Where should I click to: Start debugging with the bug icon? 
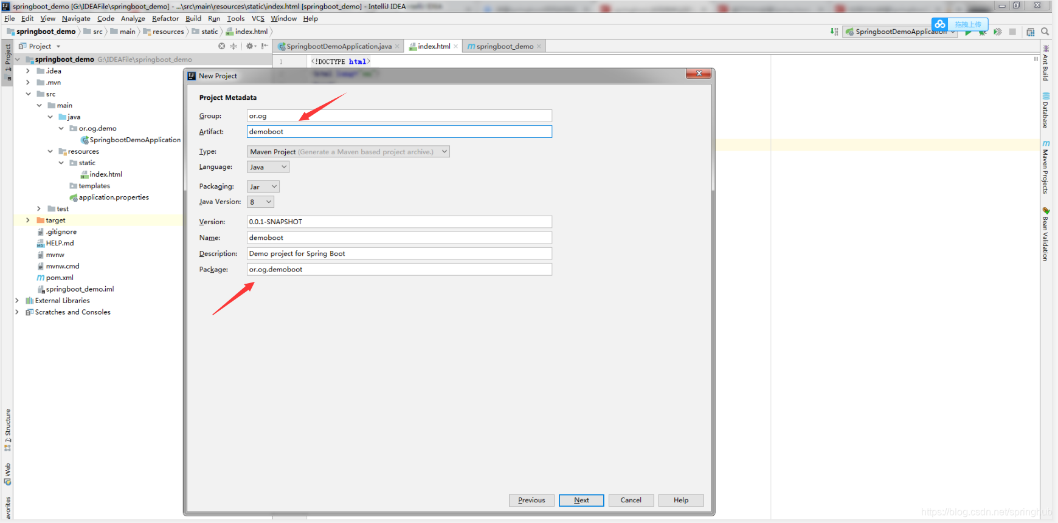[983, 32]
